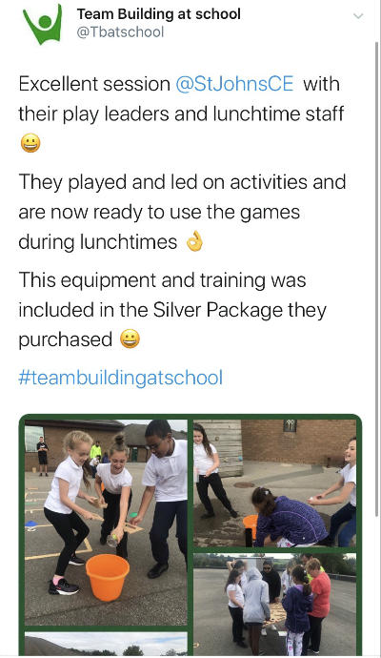Open the @StJohnsCE mention link
The image size is (381, 658).
click(x=234, y=84)
